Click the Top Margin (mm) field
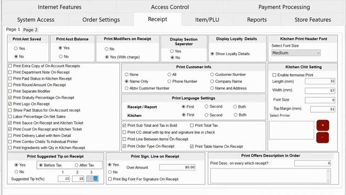The height and width of the screenshot is (195, 346). [x=323, y=109]
